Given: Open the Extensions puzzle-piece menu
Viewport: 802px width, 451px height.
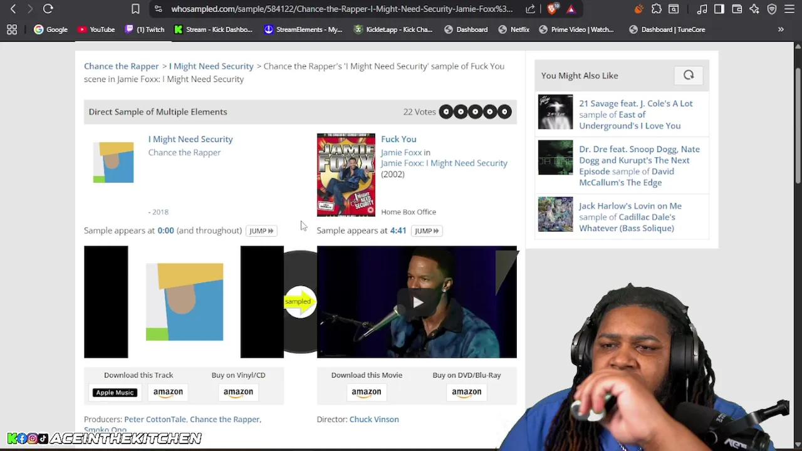Looking at the screenshot, I should [656, 9].
